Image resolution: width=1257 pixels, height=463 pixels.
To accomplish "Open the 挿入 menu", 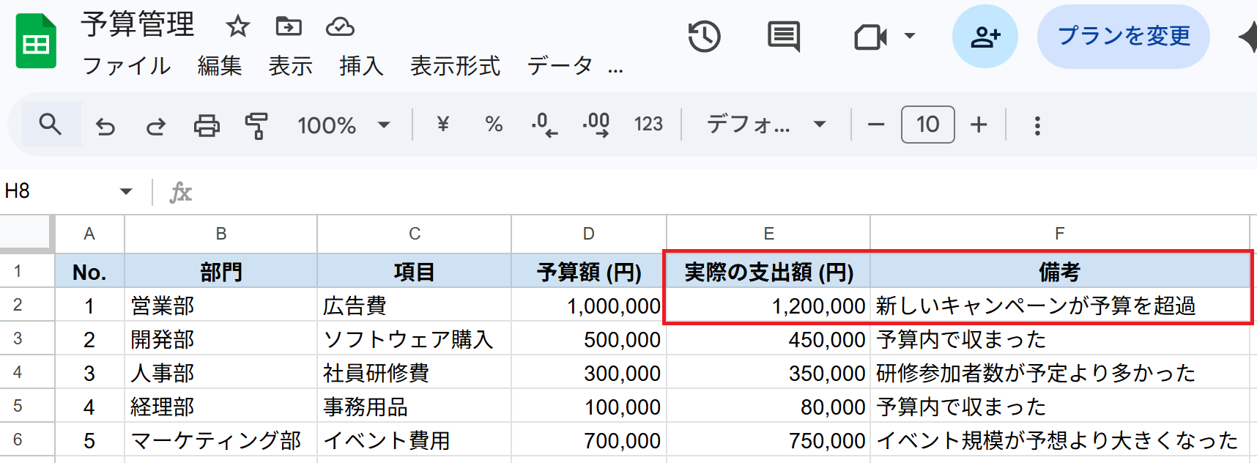I will click(361, 67).
